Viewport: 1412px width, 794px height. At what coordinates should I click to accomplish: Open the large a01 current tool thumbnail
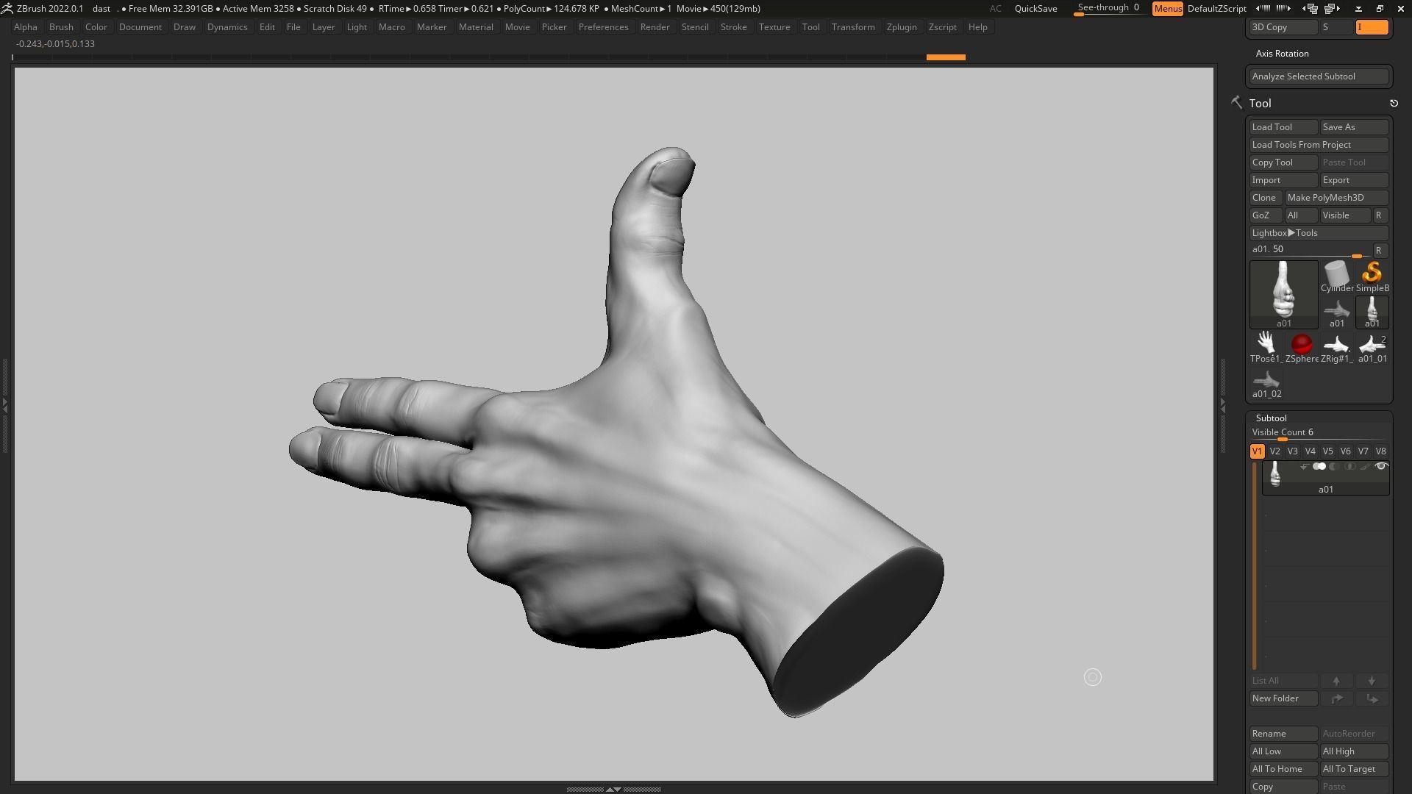tap(1283, 294)
